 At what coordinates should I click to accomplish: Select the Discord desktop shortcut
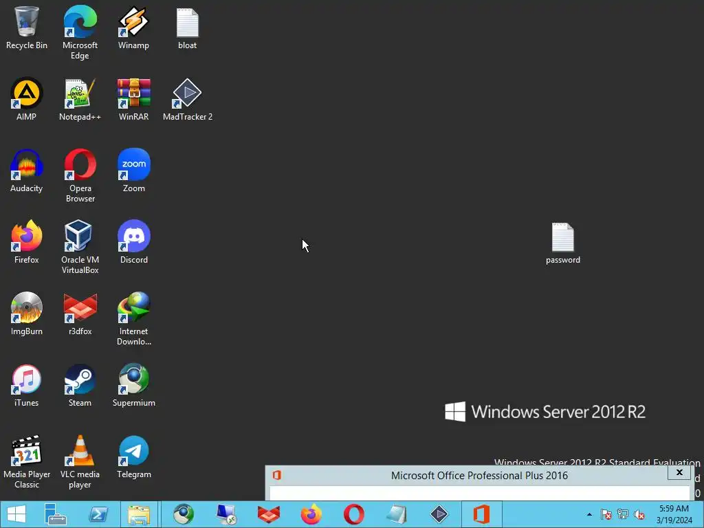(133, 242)
